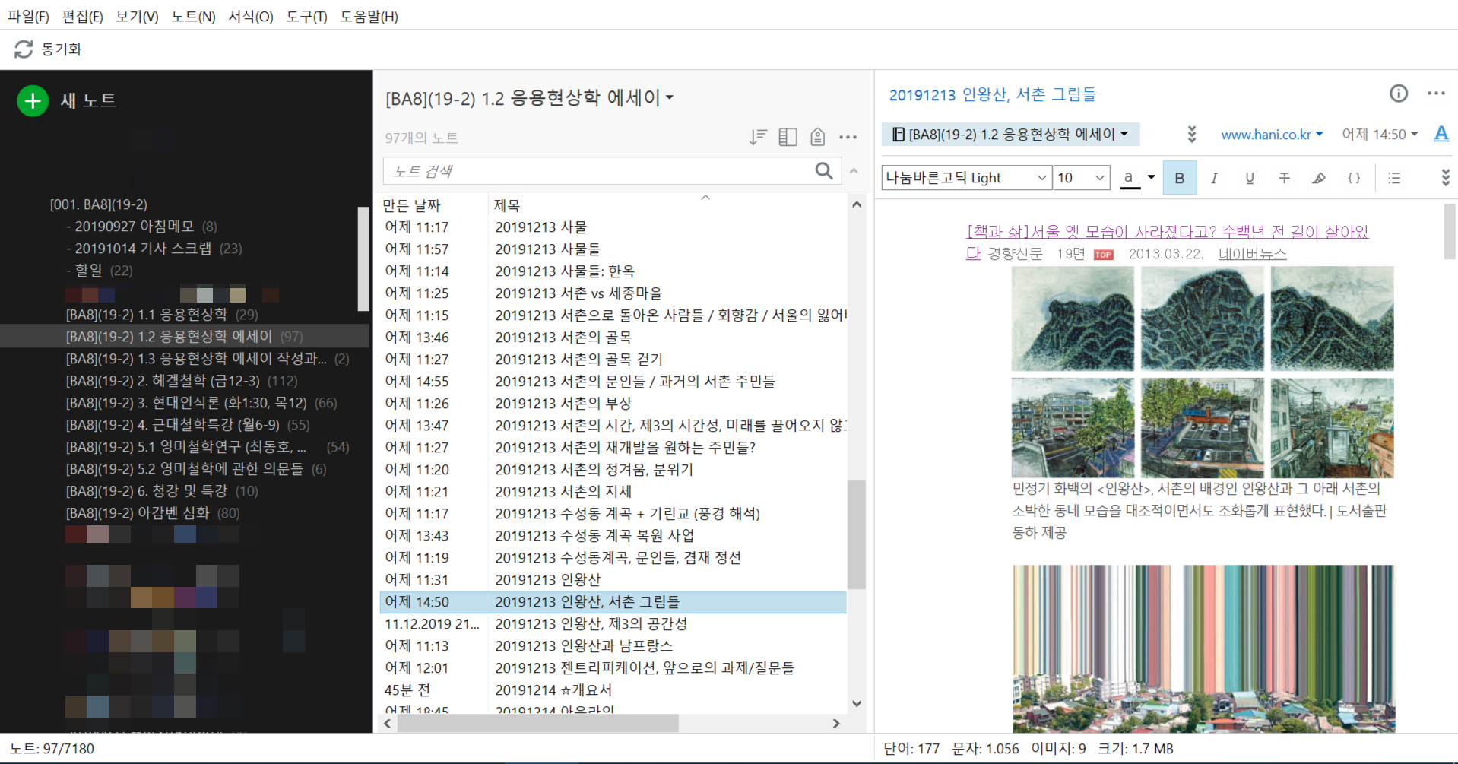Viewport: 1458px width, 764px height.
Task: Open note 20191214 ☆개요서
Action: pos(613,690)
